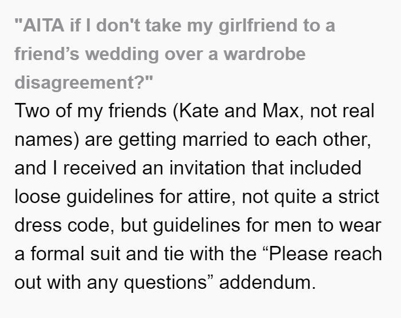
Task: Click the word "Two" starting the paragraph
Action: tap(32, 111)
